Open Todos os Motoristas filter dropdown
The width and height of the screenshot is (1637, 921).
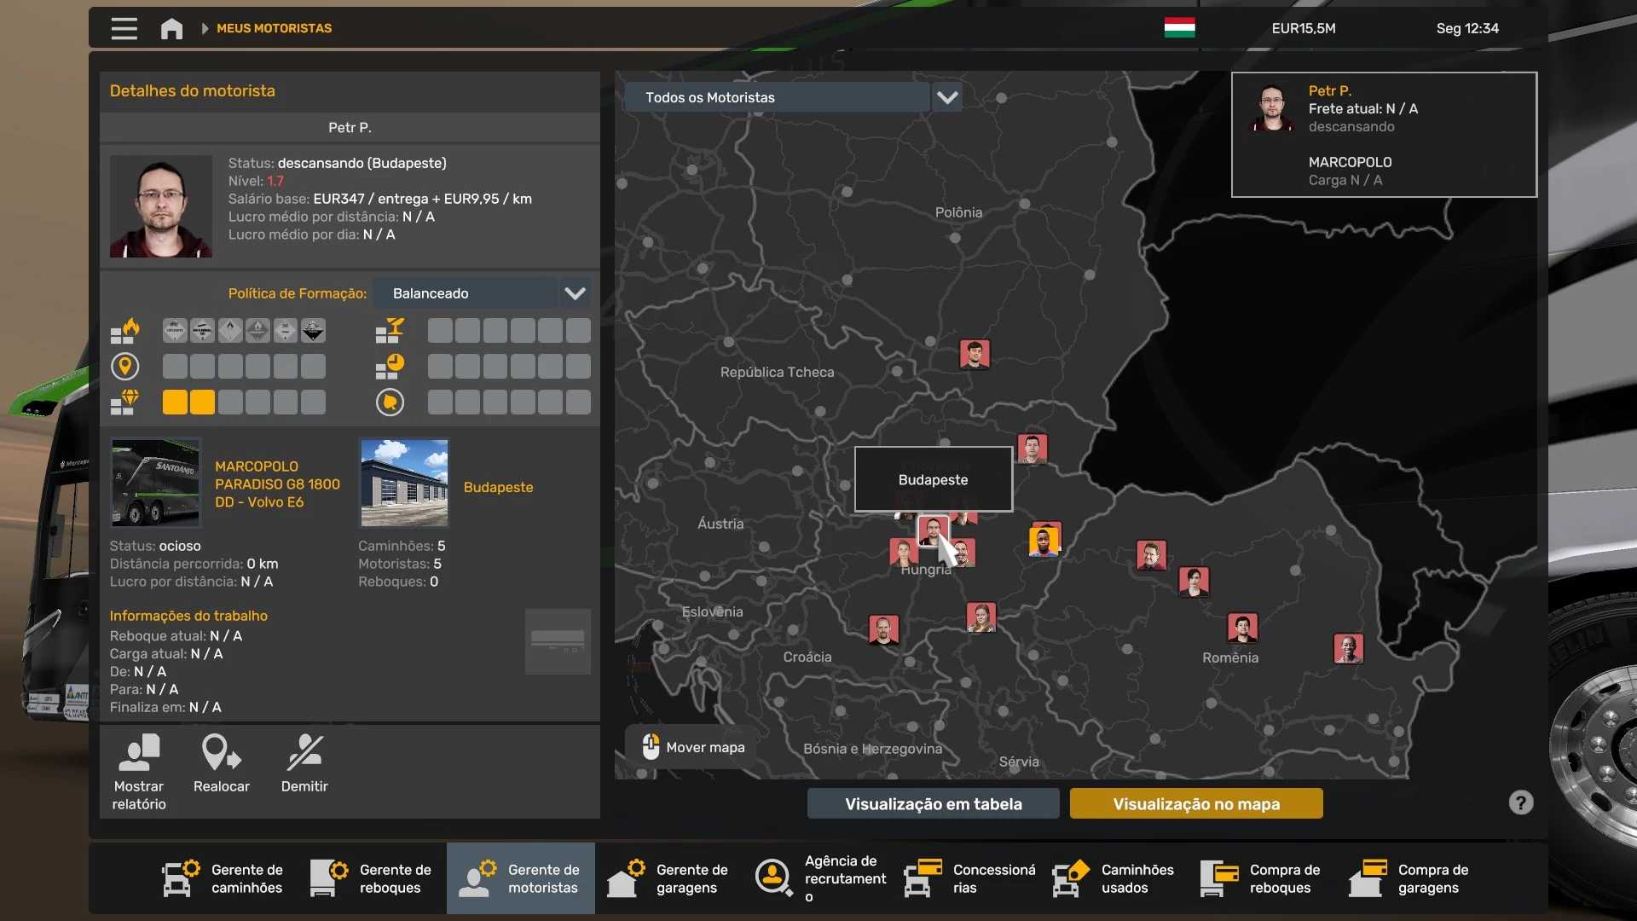pyautogui.click(x=946, y=97)
